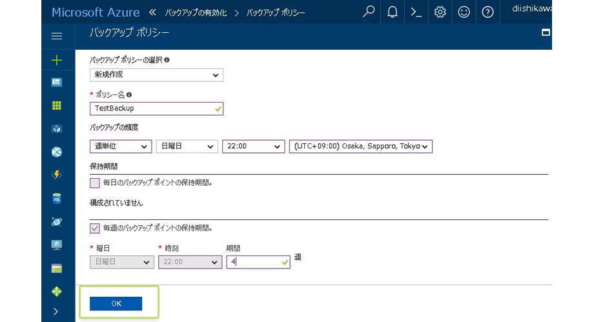594x322 pixels.
Task: Enable 毎日のバックアップ ポイントの保持期間 checkbox
Action: coord(96,183)
